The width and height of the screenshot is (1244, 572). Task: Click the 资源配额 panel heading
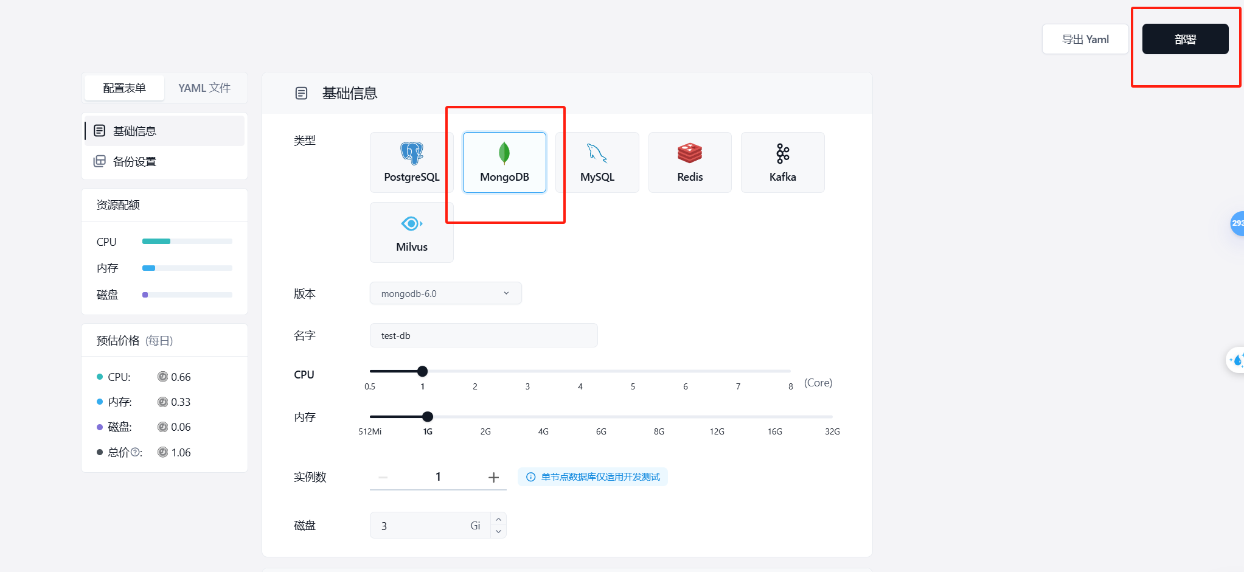click(118, 205)
